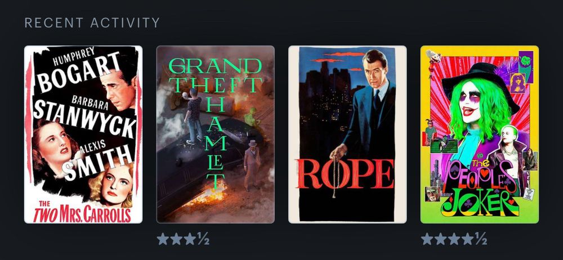Click third star below The People's Joker
The height and width of the screenshot is (260, 563).
coord(454,239)
